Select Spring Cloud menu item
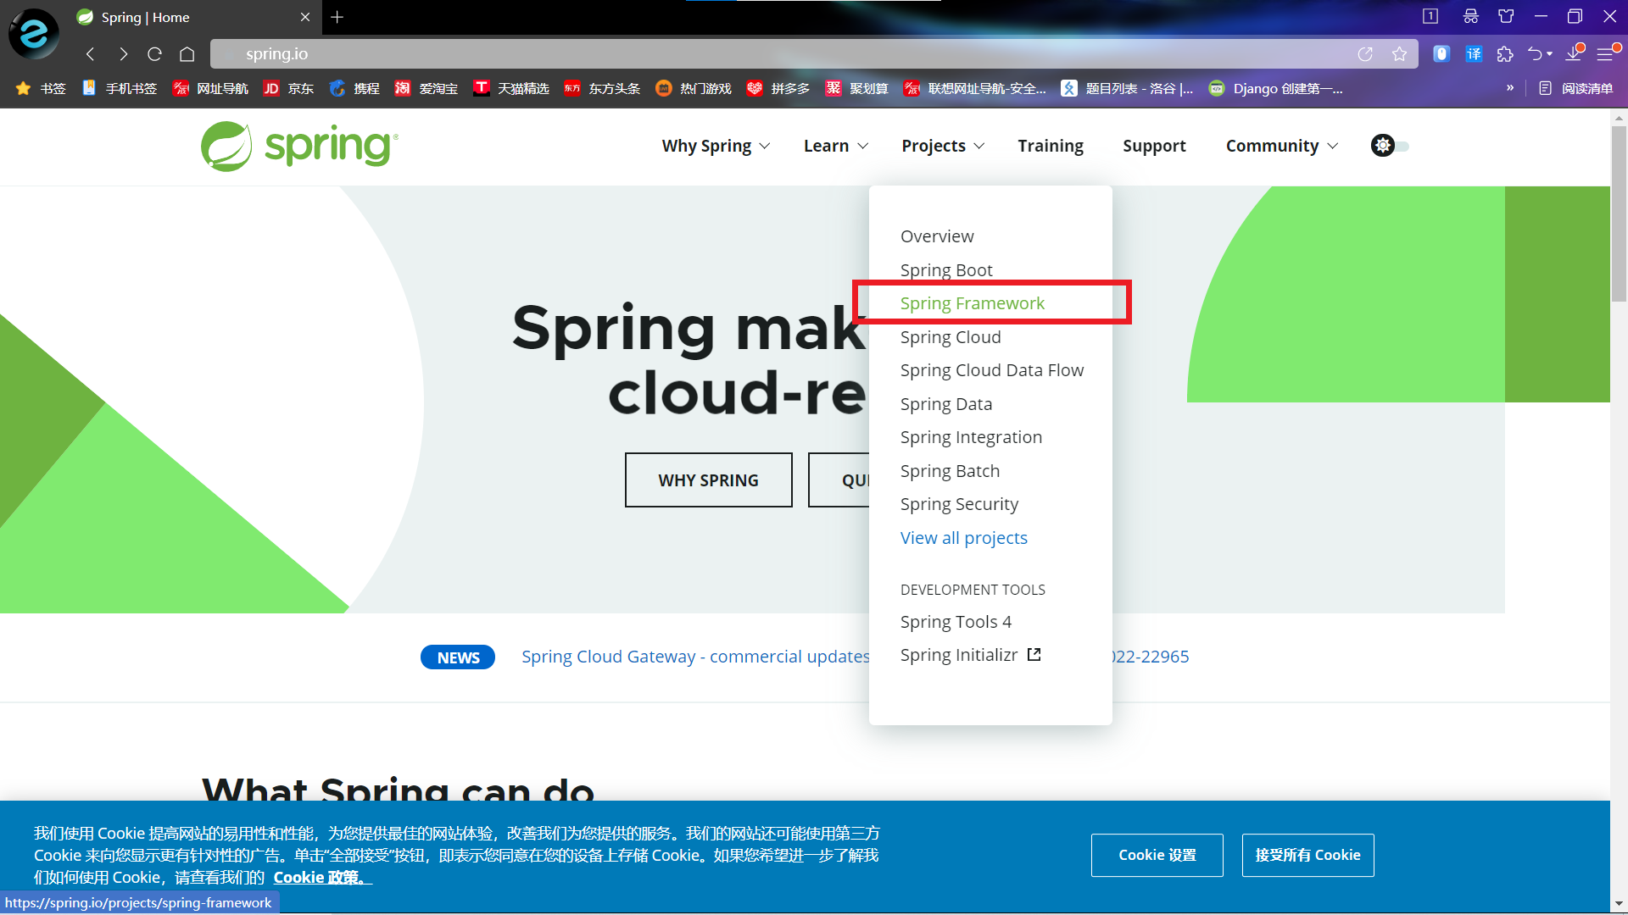Image resolution: width=1628 pixels, height=915 pixels. pyautogui.click(x=951, y=337)
